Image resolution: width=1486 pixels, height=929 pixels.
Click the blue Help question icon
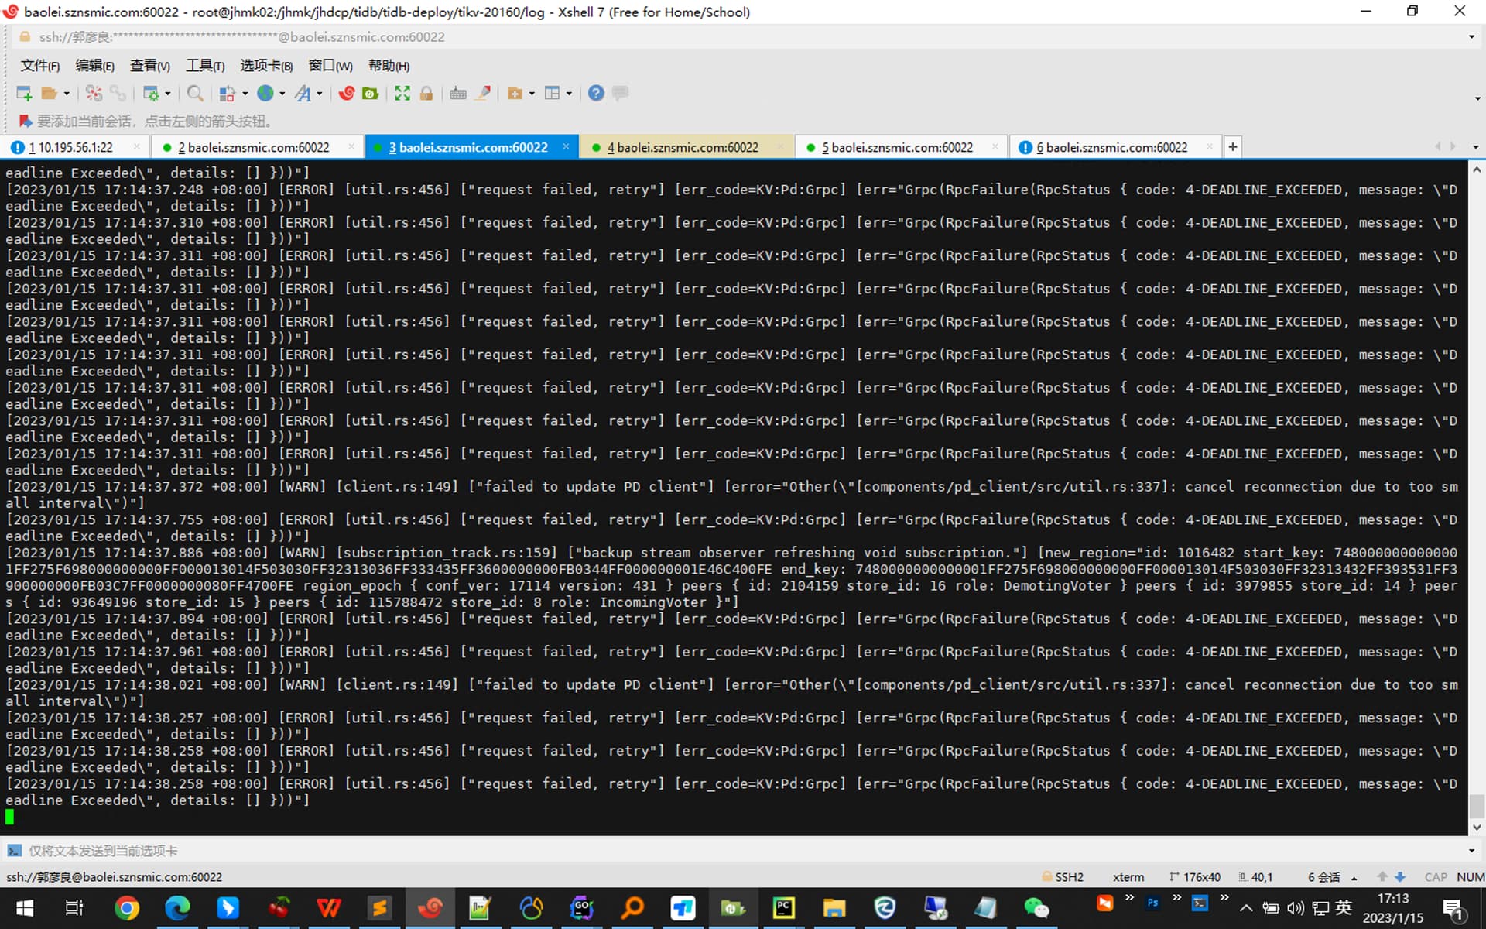pos(595,94)
